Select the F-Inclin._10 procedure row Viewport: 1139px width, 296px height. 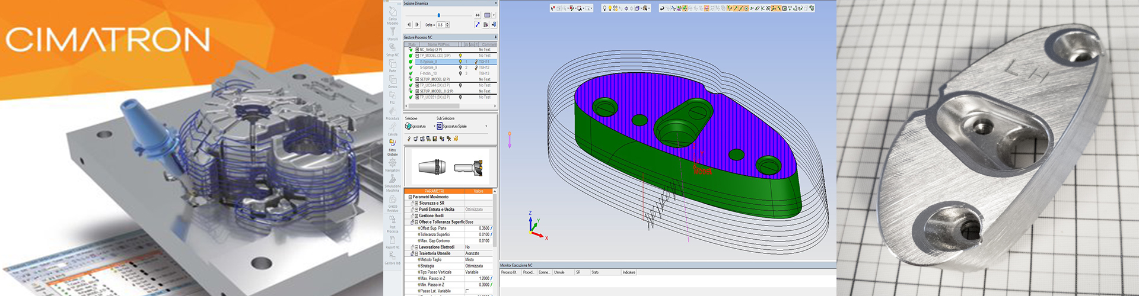click(x=451, y=73)
